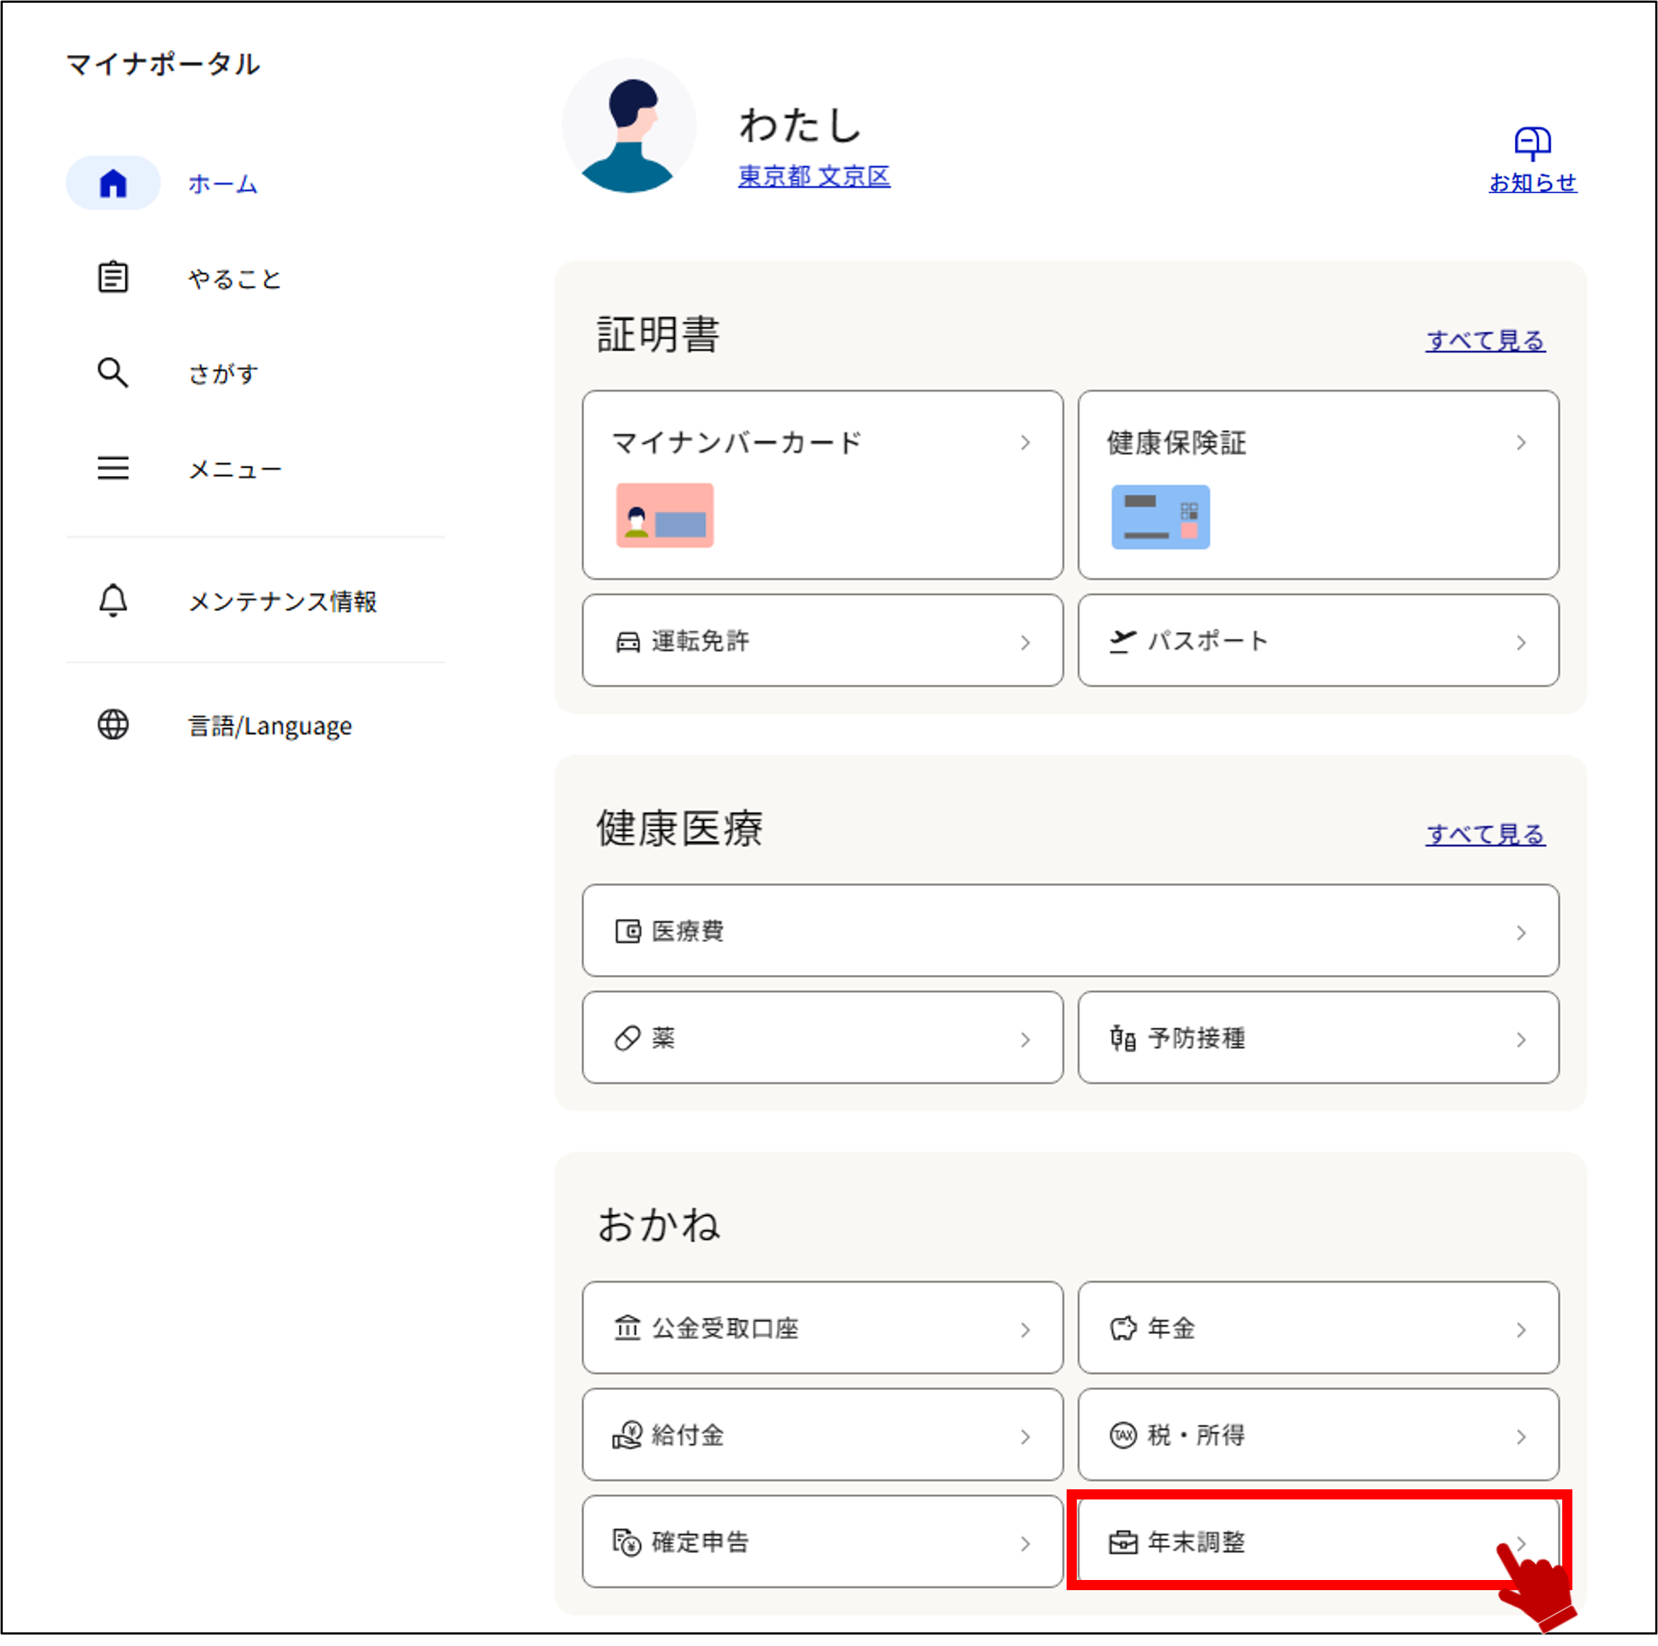The height and width of the screenshot is (1646, 1658).
Task: Click the chevron on 給付金
Action: coord(1025,1436)
